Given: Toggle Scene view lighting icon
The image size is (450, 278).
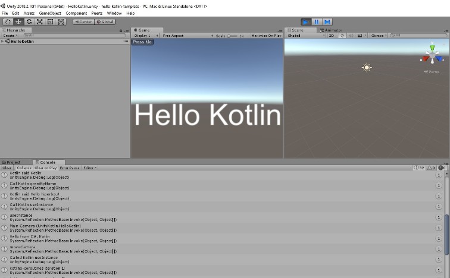Looking at the screenshot, I should click(342, 36).
